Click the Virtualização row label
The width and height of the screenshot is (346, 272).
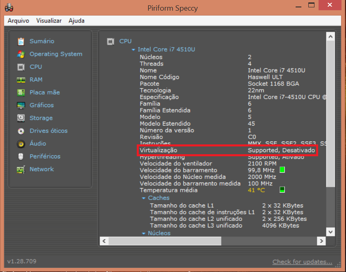coord(158,151)
